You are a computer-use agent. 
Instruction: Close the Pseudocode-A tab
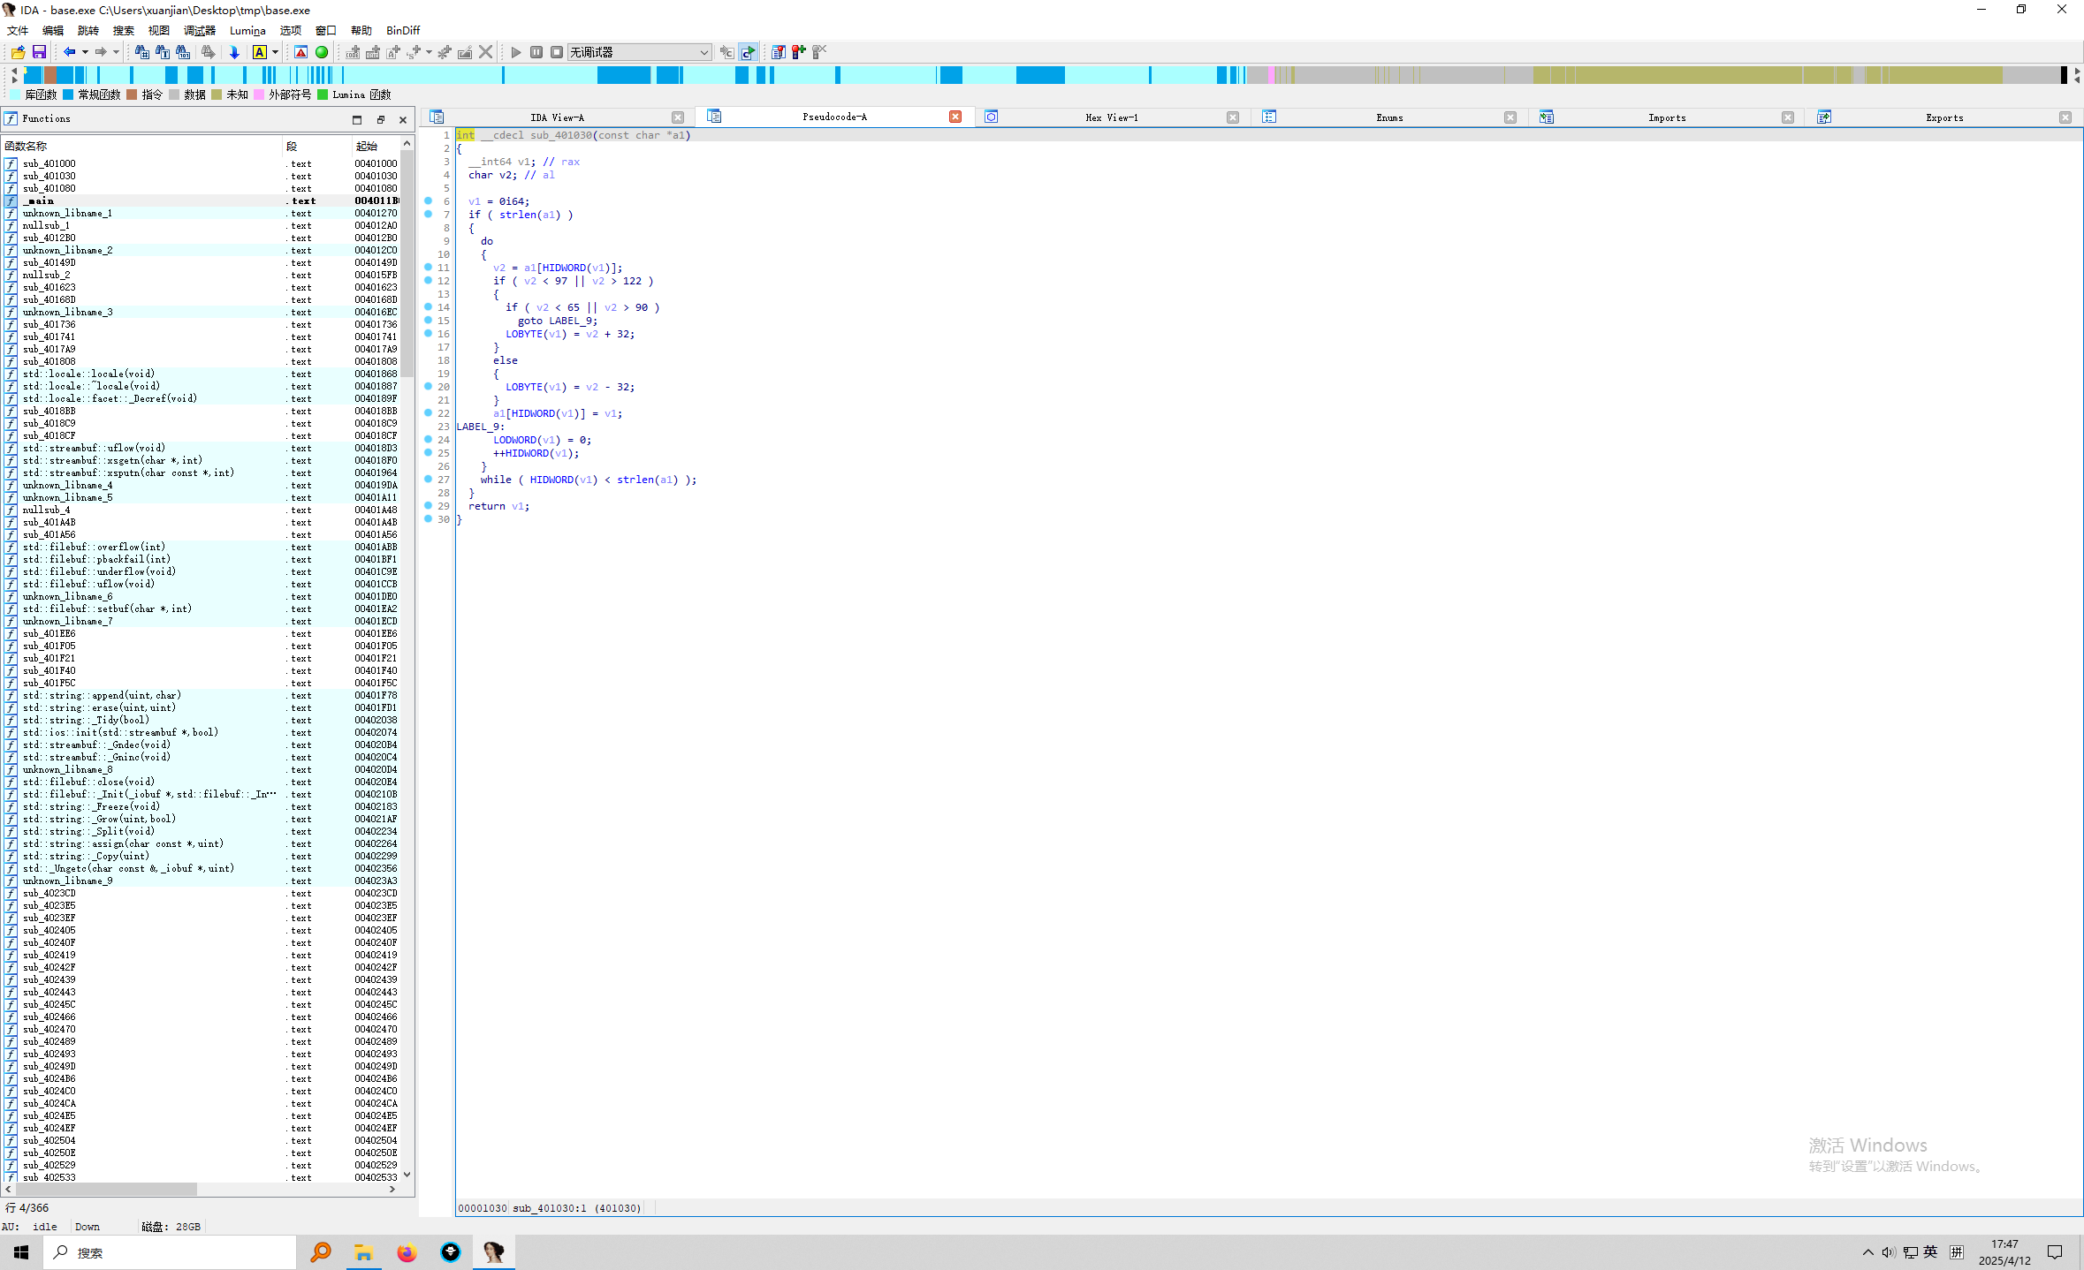(955, 117)
